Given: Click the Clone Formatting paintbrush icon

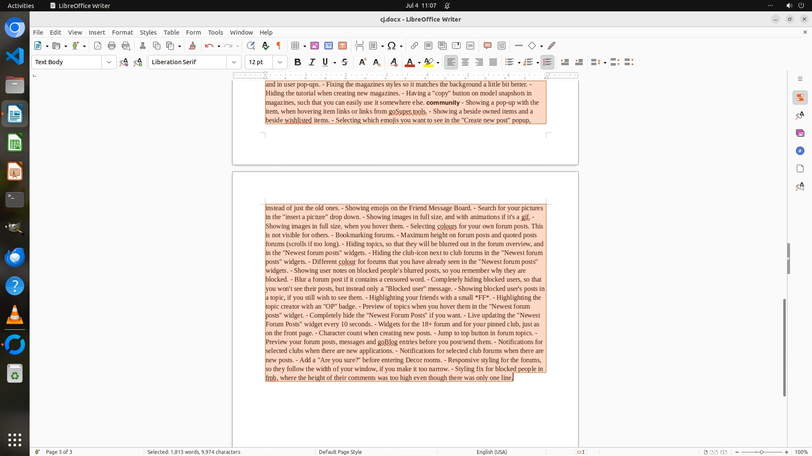Looking at the screenshot, I should (192, 46).
